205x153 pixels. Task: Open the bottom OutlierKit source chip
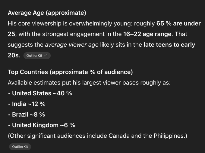(x=20, y=147)
